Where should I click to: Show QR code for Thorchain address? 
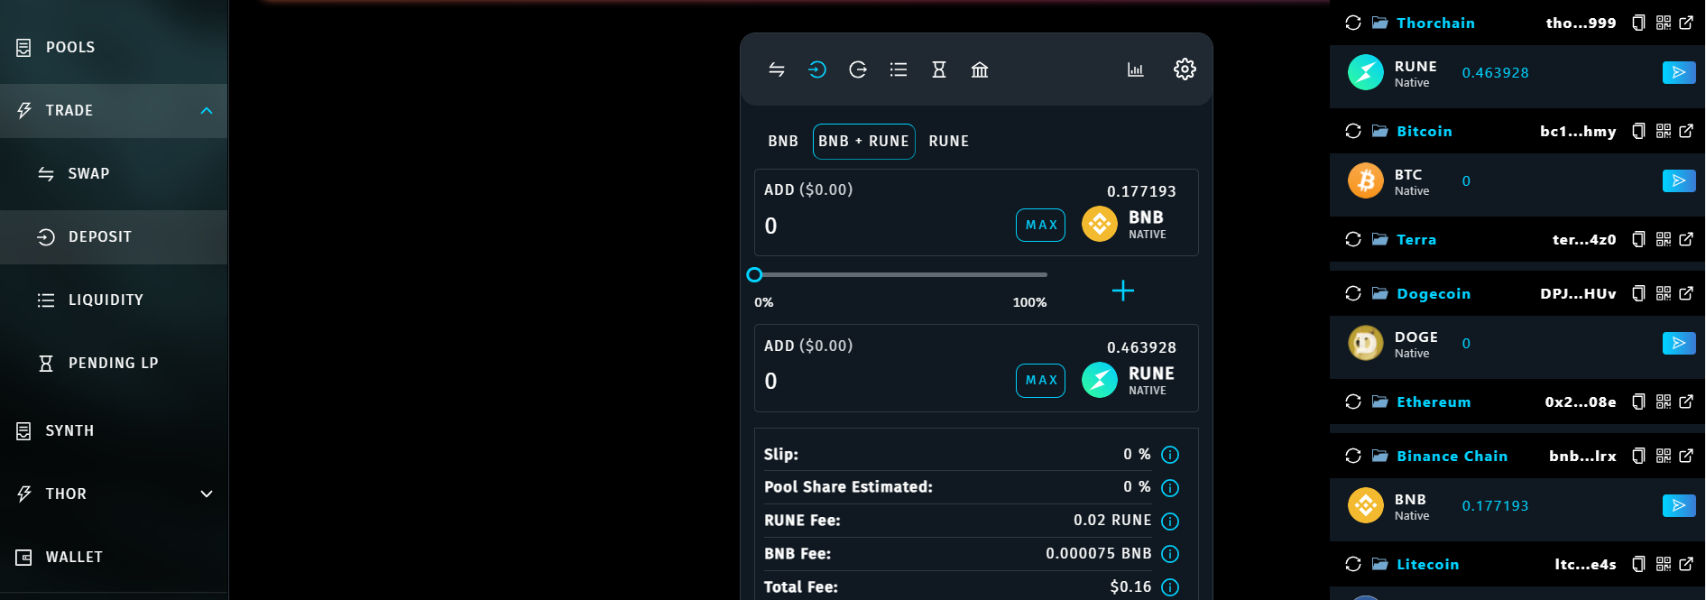click(1664, 23)
